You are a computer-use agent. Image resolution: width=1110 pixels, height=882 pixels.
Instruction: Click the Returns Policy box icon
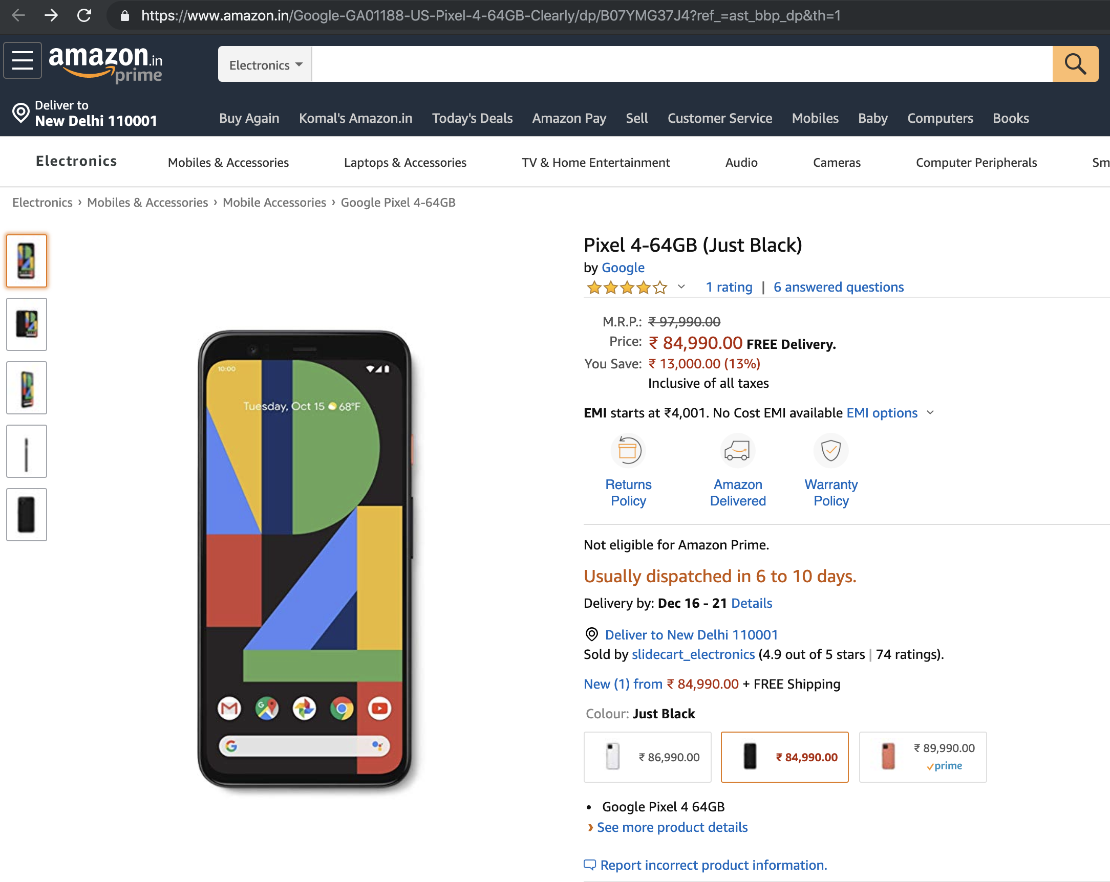628,451
